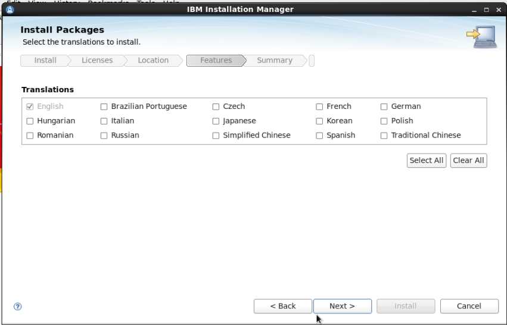The height and width of the screenshot is (325, 507).
Task: Click the Translations section heading
Action: (48, 89)
